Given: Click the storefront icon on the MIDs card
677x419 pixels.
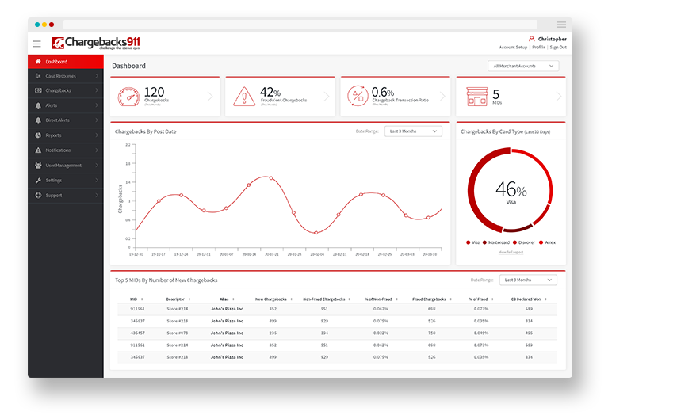Looking at the screenshot, I should pos(476,97).
